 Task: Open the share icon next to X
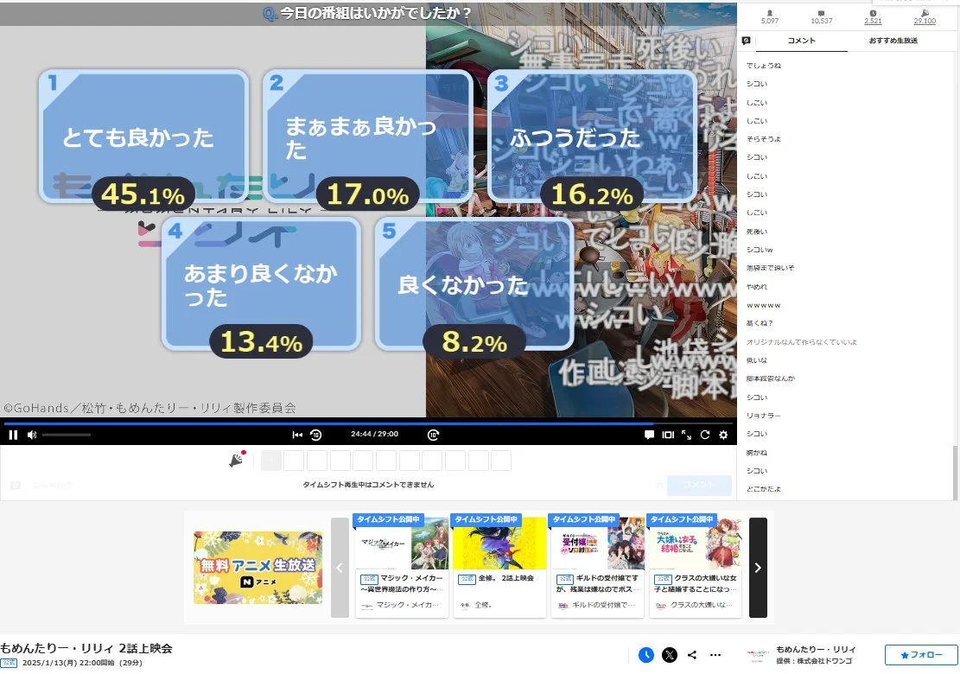(692, 655)
